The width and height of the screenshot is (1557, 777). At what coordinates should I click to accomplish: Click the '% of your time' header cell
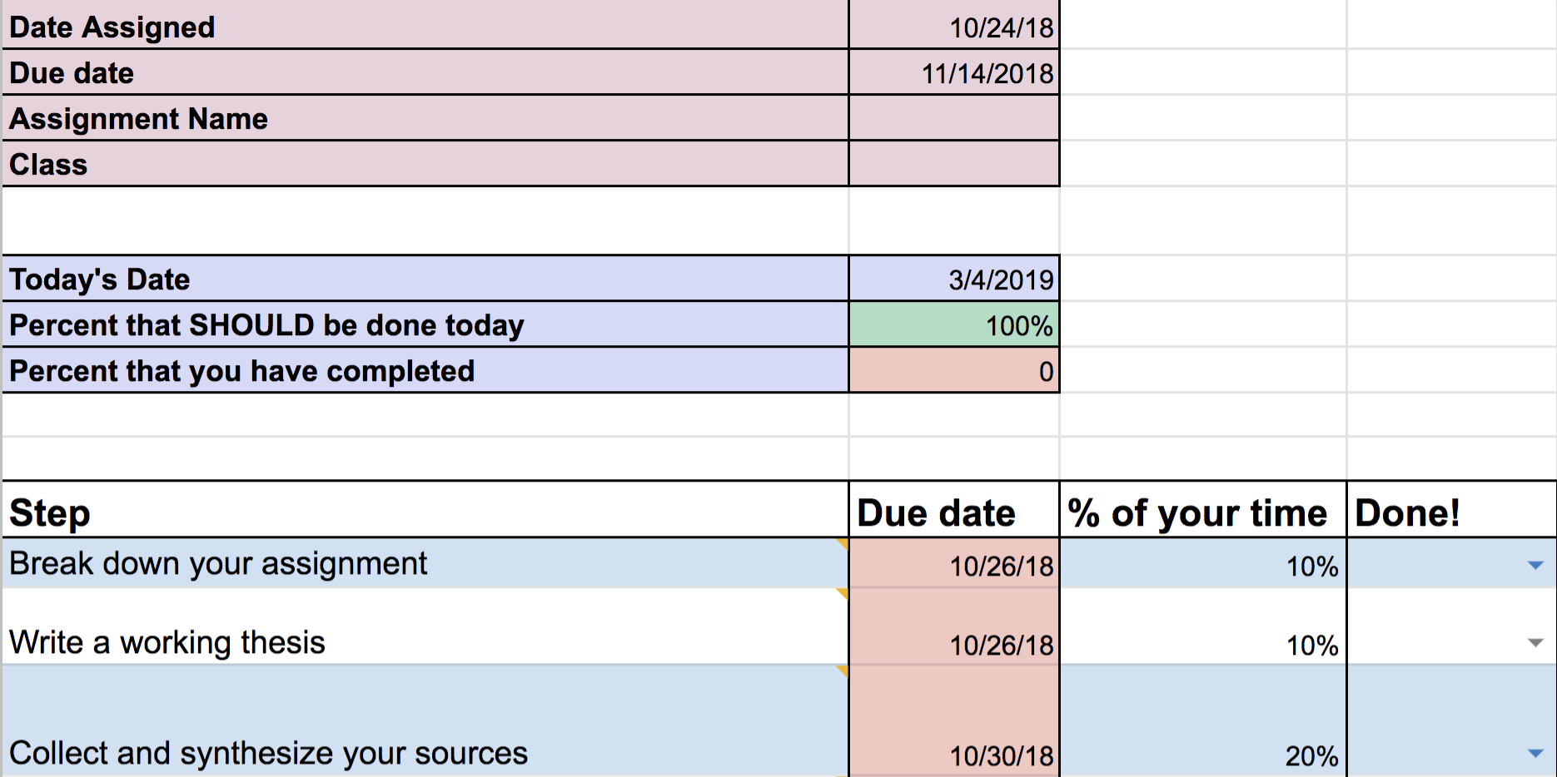1202,512
